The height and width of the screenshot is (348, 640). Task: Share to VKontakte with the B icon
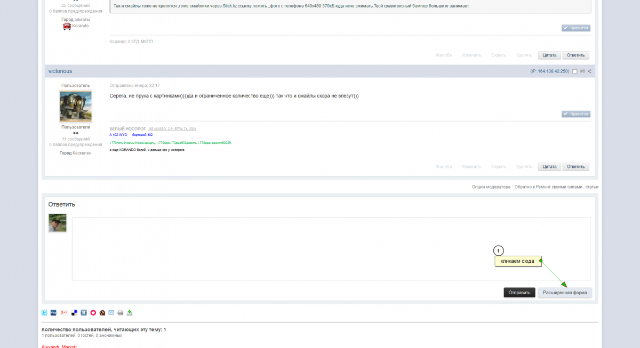84,313
